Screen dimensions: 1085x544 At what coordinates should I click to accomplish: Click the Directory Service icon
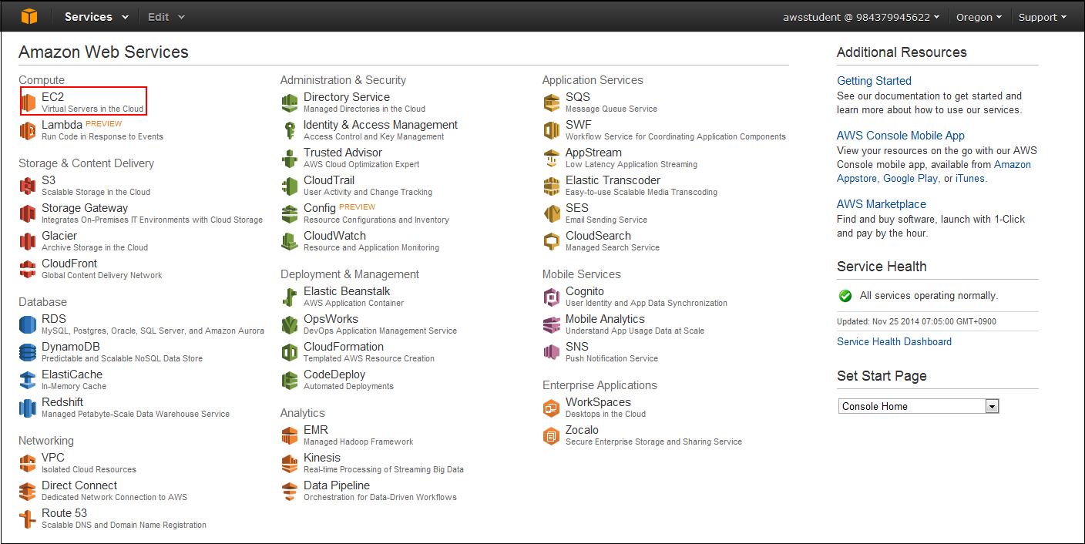pyautogui.click(x=290, y=102)
